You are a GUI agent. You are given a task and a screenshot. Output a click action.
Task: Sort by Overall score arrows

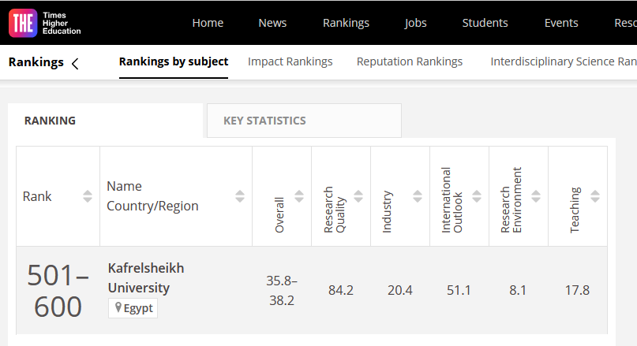299,196
